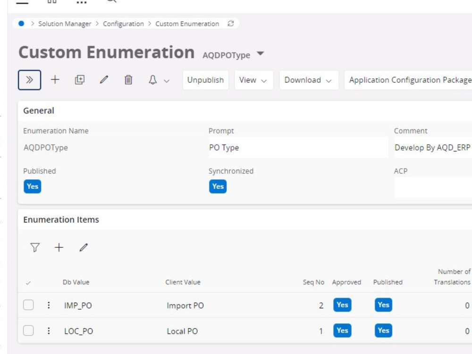Open the View dropdown menu
This screenshot has width=472, height=354.
click(x=253, y=80)
